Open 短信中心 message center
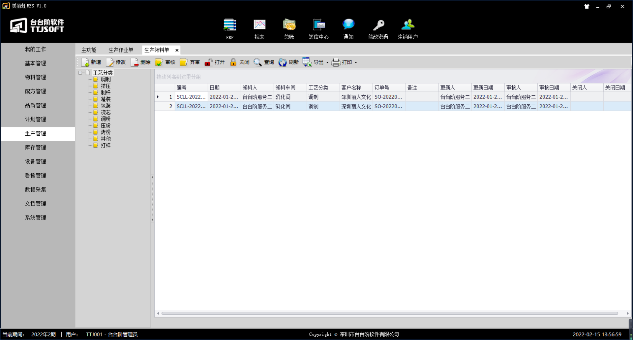The width and height of the screenshot is (633, 340). tap(319, 25)
